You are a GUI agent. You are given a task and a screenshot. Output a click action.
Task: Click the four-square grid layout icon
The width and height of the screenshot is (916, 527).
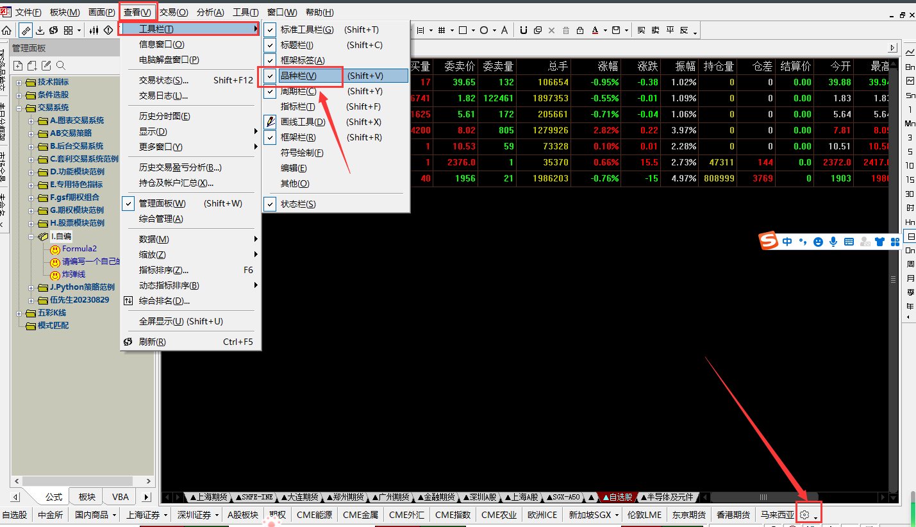tap(69, 30)
